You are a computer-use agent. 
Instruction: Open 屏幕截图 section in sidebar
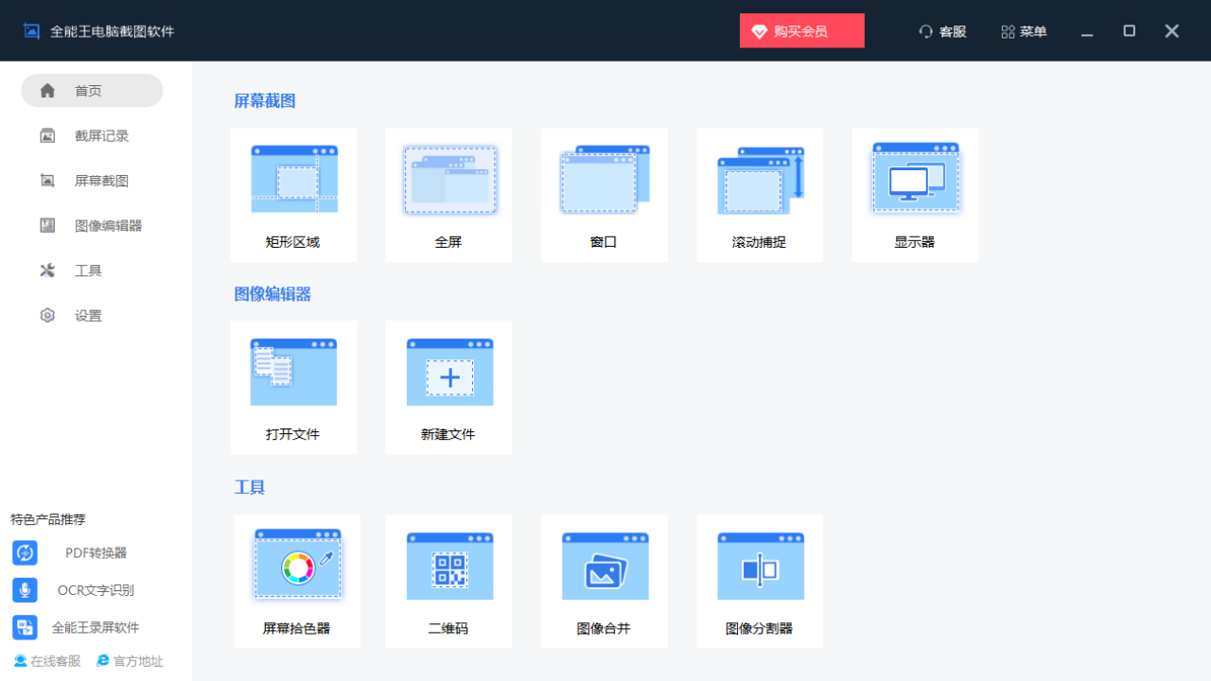point(101,181)
